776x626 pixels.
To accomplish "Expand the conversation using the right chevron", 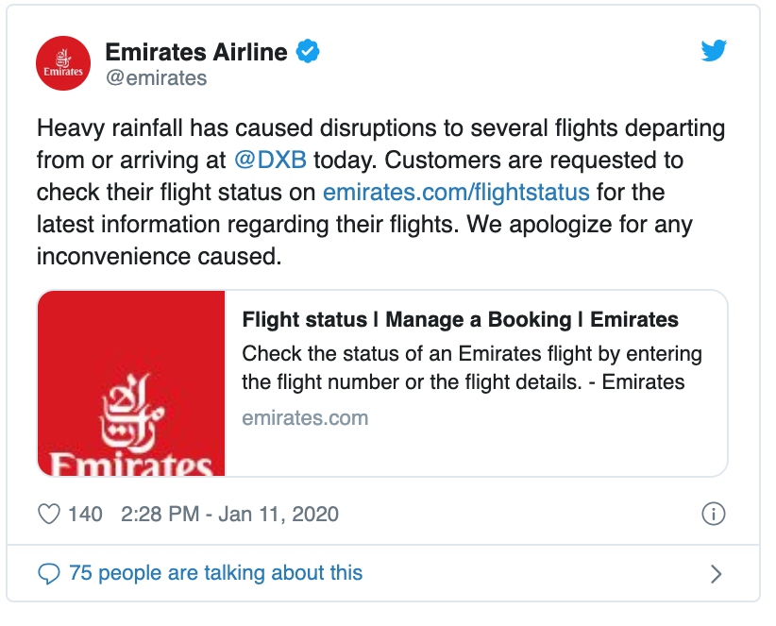I will [716, 574].
